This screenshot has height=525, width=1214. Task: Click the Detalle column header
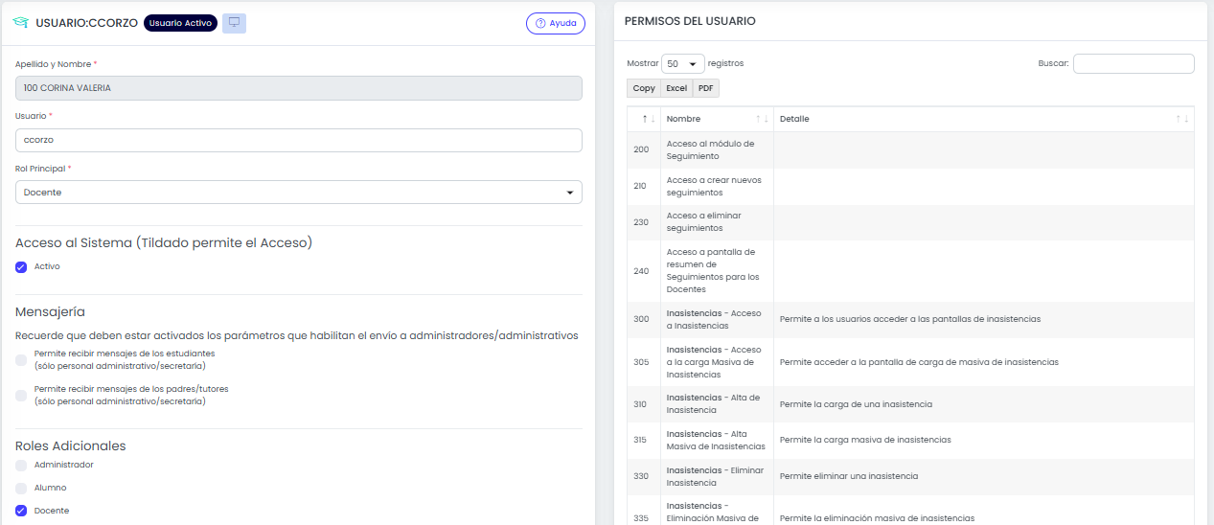coord(984,119)
